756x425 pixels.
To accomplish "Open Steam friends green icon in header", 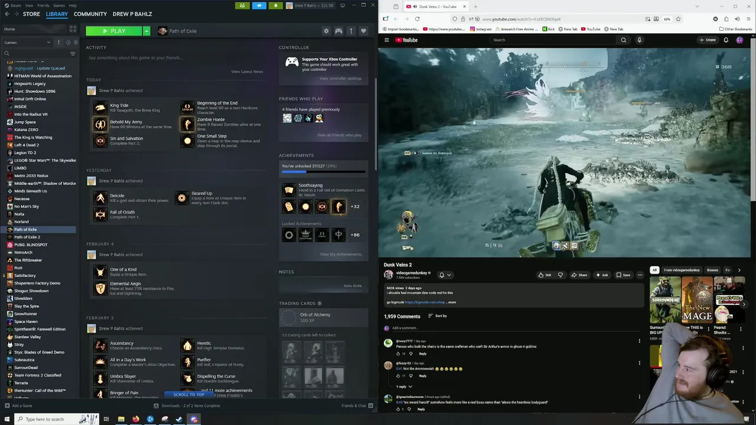I will 242,5.
